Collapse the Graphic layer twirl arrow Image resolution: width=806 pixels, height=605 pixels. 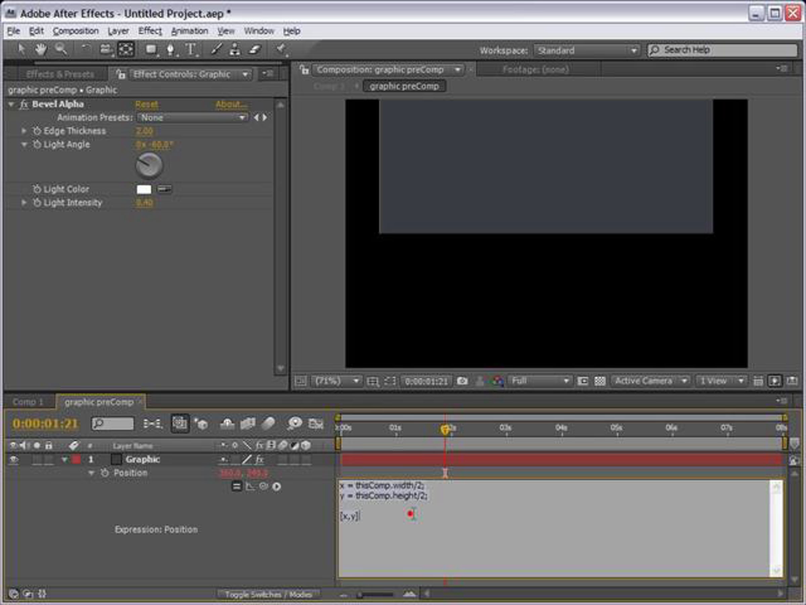click(x=64, y=460)
